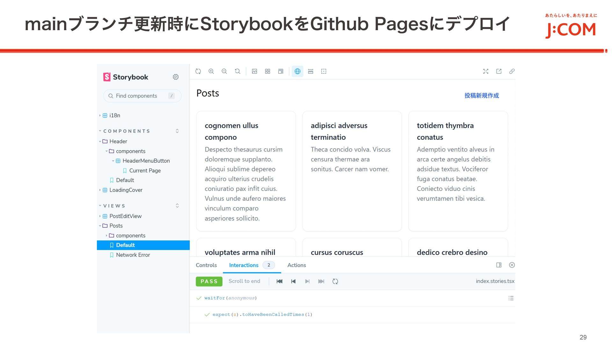Open the Storybook settings gear
Viewport: 612px width, 344px height.
click(176, 77)
